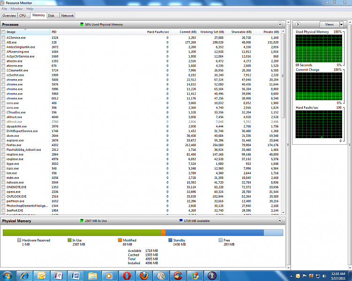The height and width of the screenshot is (281, 352).
Task: Check the ACService.exe process checkbox
Action: [3, 37]
